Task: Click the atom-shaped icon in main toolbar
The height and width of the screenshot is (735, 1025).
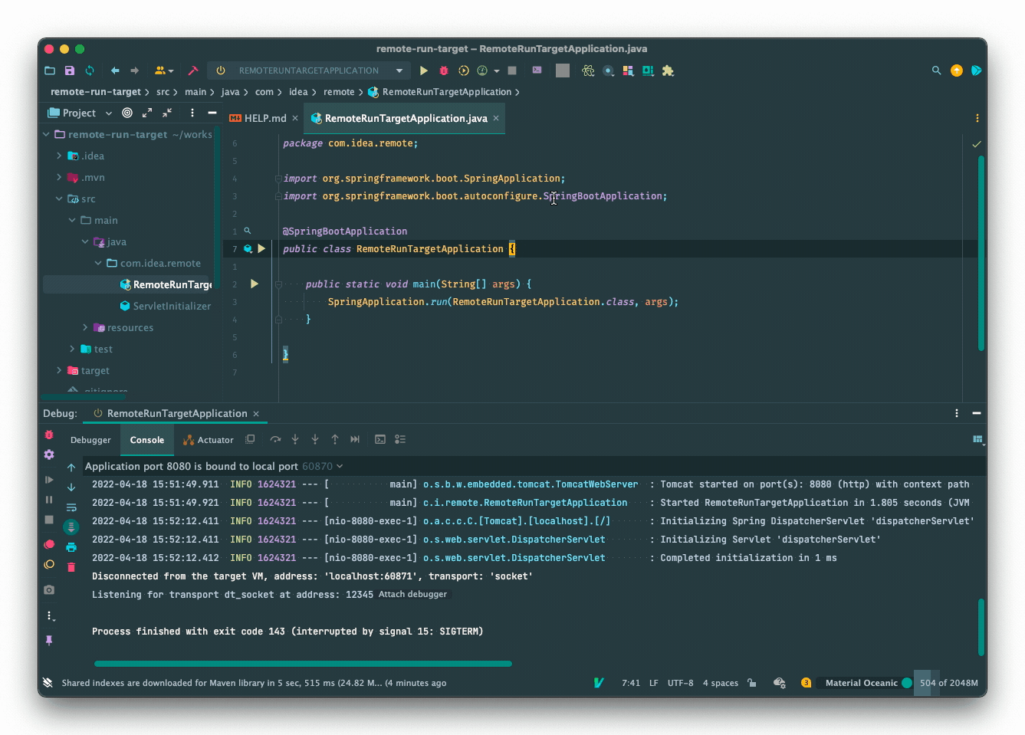Action: 588,71
